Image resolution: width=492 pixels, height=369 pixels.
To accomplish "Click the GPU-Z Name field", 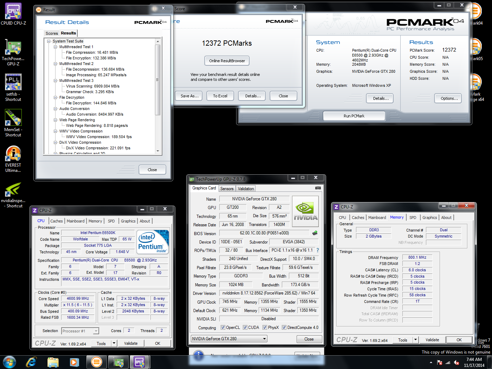I will click(x=254, y=199).
